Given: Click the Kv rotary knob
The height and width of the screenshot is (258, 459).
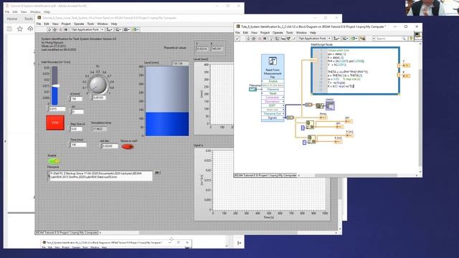Looking at the screenshot, I should tap(98, 85).
